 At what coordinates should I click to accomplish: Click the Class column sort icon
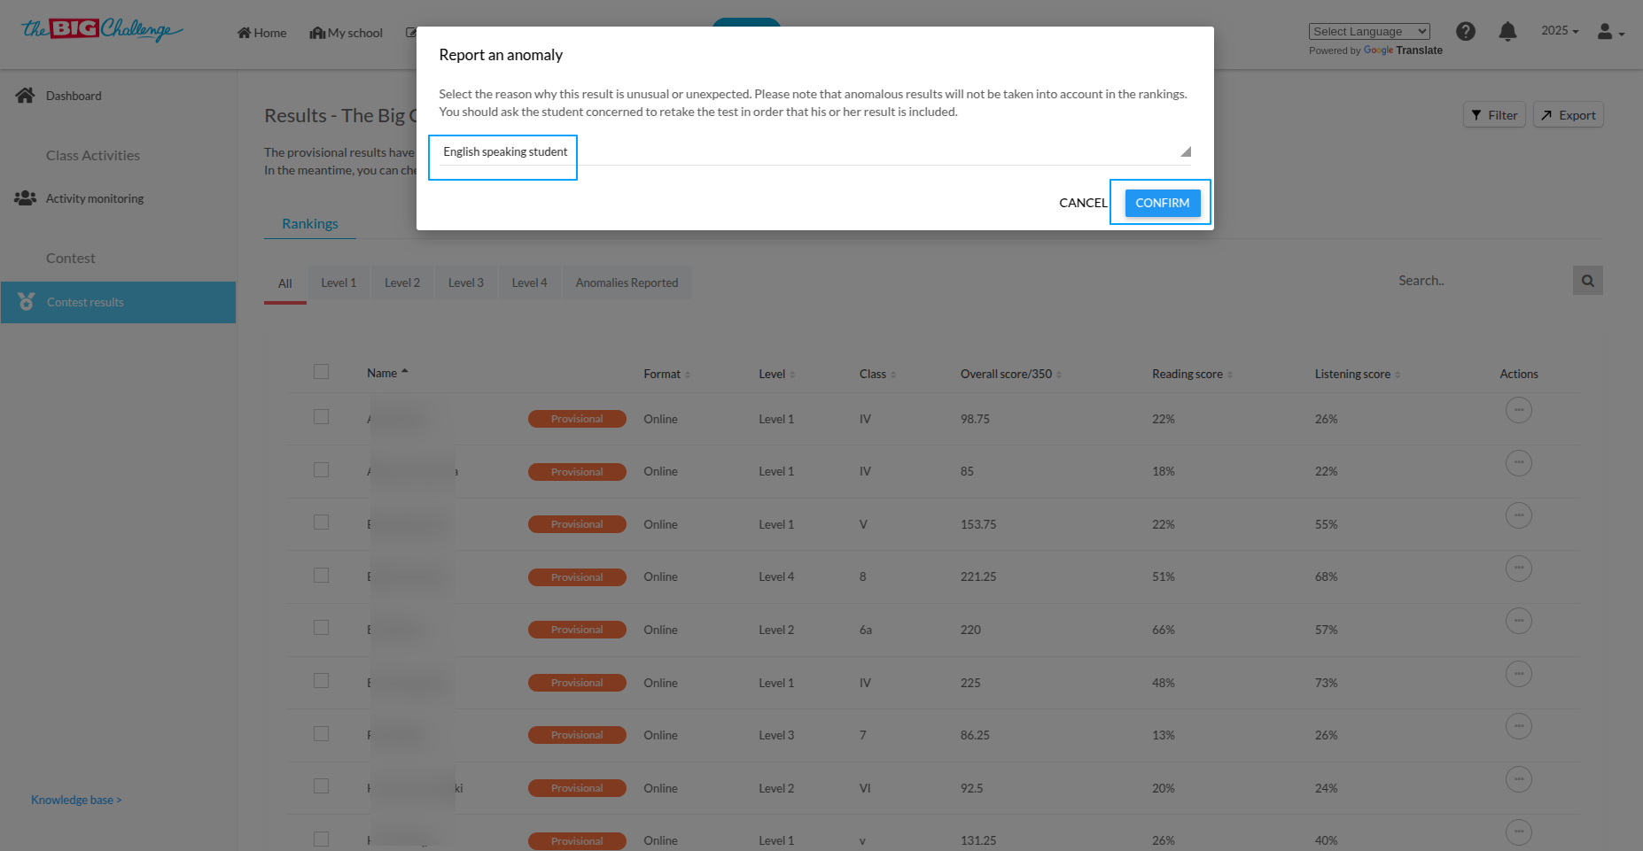(893, 375)
